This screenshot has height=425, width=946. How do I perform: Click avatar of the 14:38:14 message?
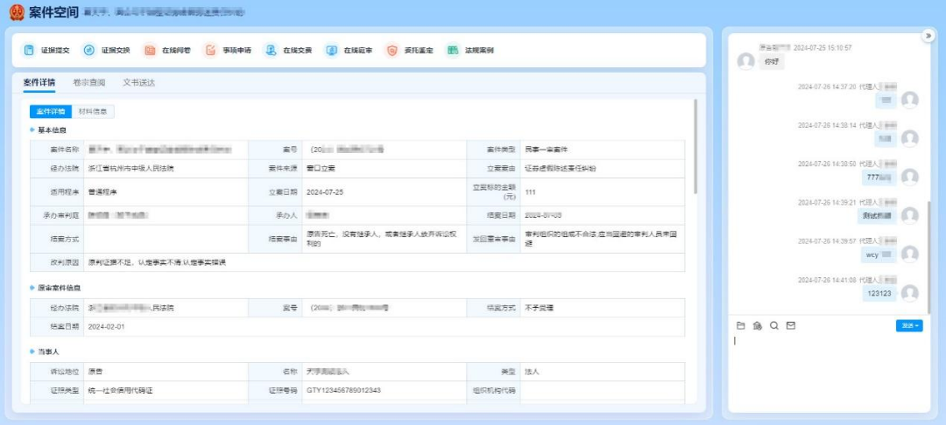click(910, 138)
